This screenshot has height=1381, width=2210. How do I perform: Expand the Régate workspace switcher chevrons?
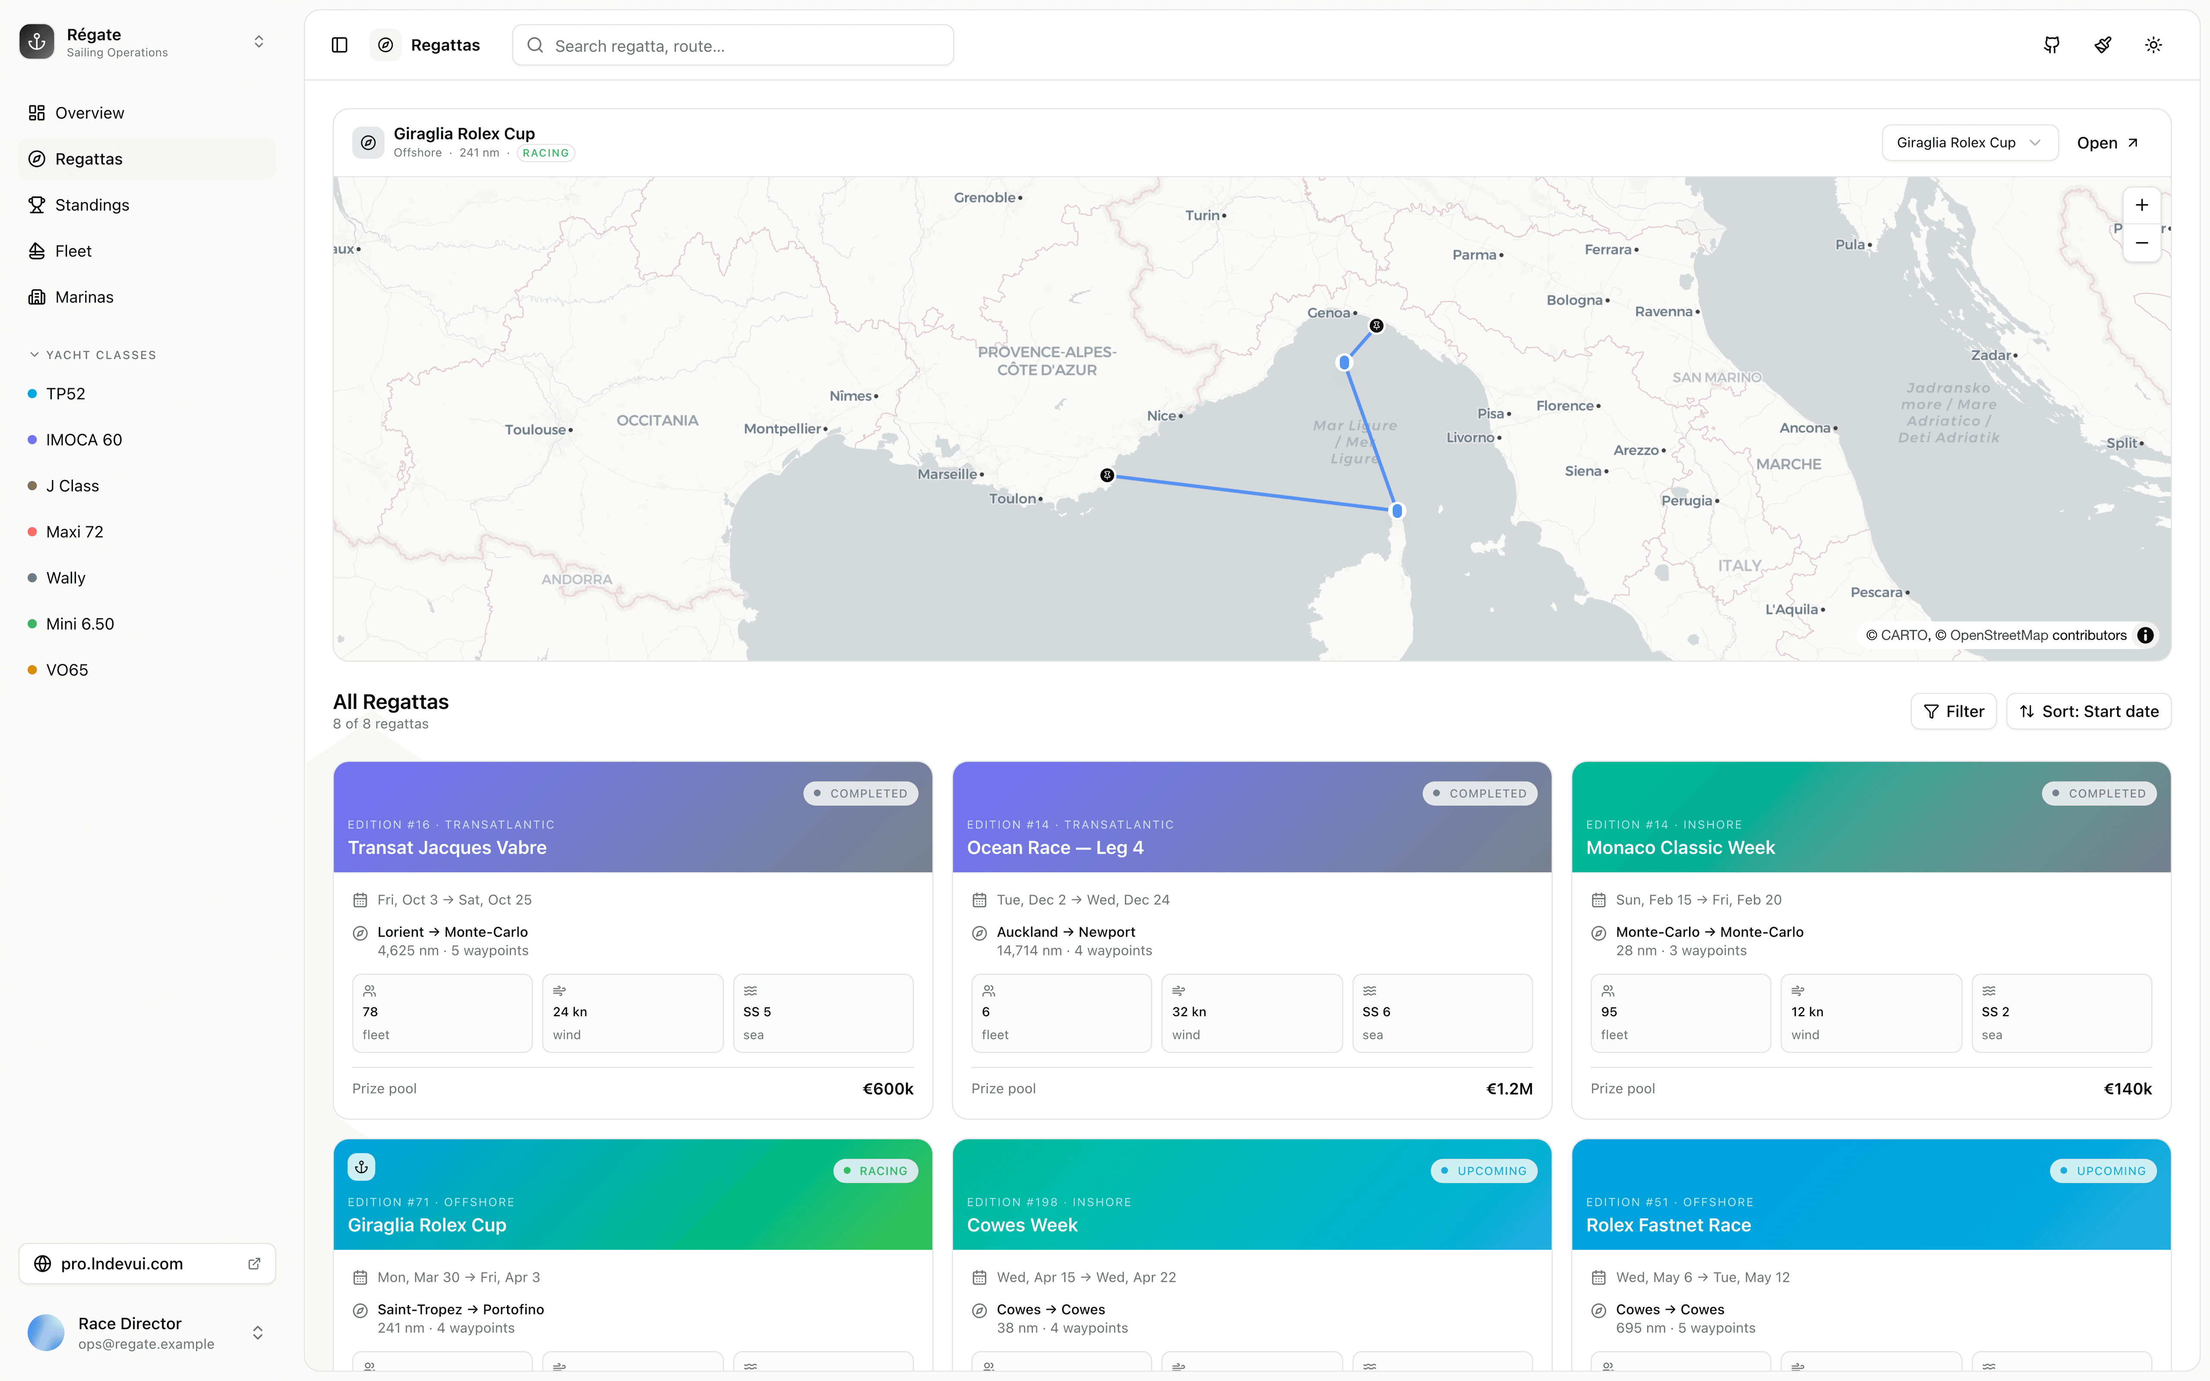(259, 42)
